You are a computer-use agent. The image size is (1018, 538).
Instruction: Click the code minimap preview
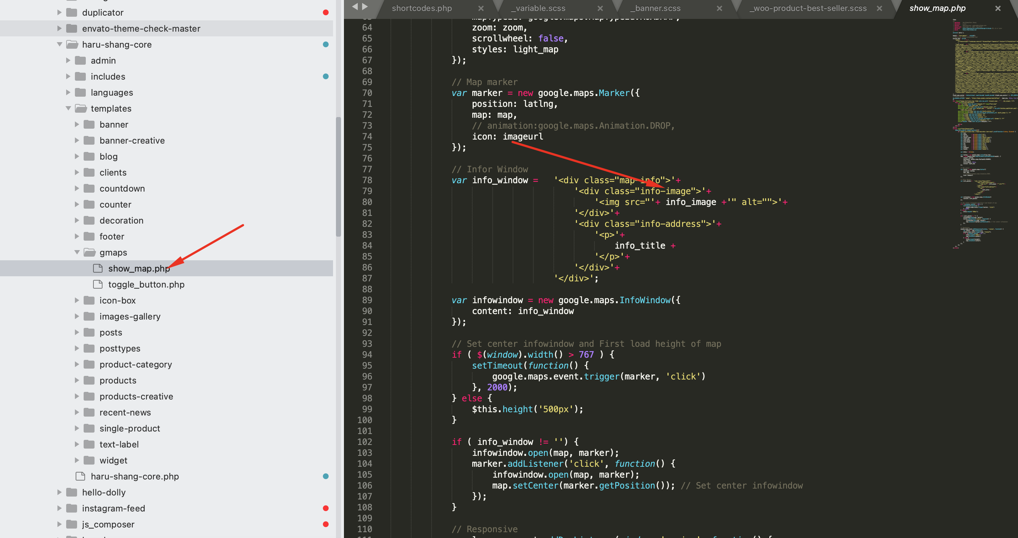click(x=985, y=134)
